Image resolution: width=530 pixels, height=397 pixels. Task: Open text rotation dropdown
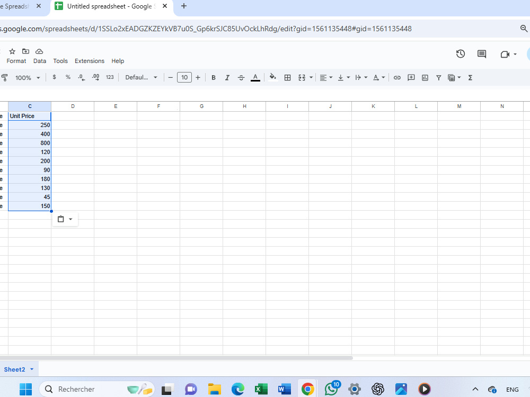tap(379, 78)
